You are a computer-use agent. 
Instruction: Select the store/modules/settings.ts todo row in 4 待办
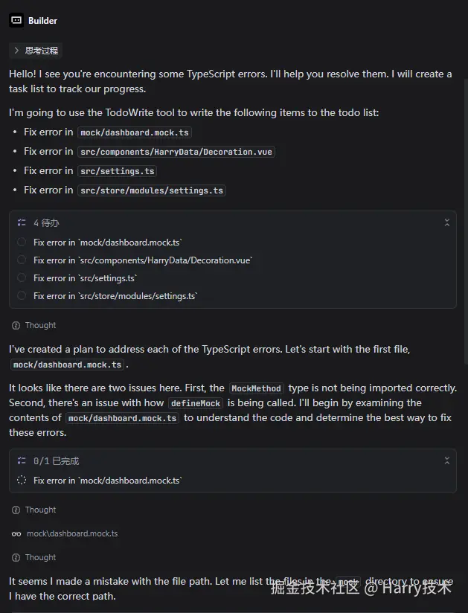tap(115, 296)
